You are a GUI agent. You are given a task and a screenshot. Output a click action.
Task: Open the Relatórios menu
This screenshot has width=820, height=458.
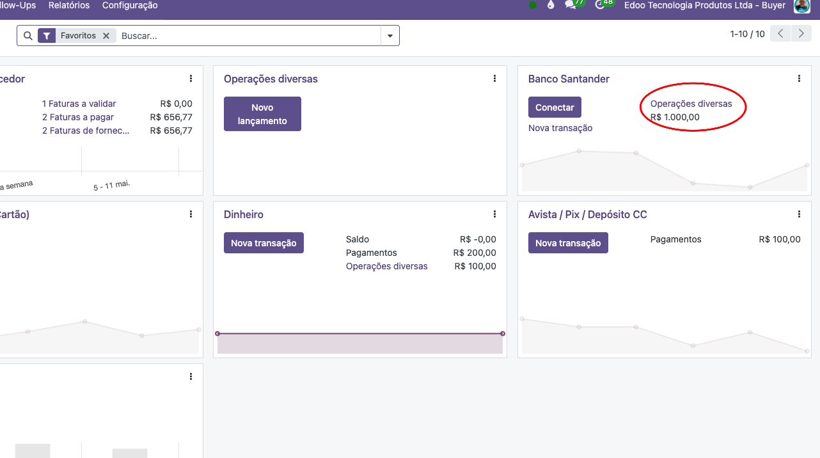(69, 5)
